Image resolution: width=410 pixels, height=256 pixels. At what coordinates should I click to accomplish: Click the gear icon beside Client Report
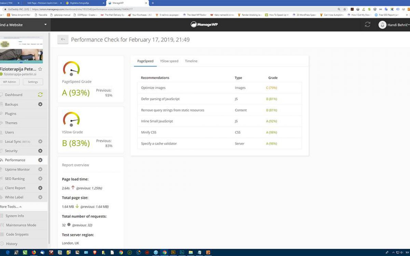[x=40, y=188]
